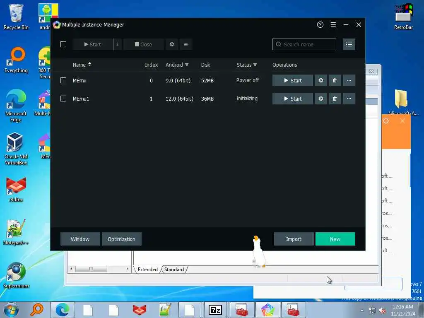Open the RetroBar desktop icon
This screenshot has height=318, width=424.
pos(403,17)
